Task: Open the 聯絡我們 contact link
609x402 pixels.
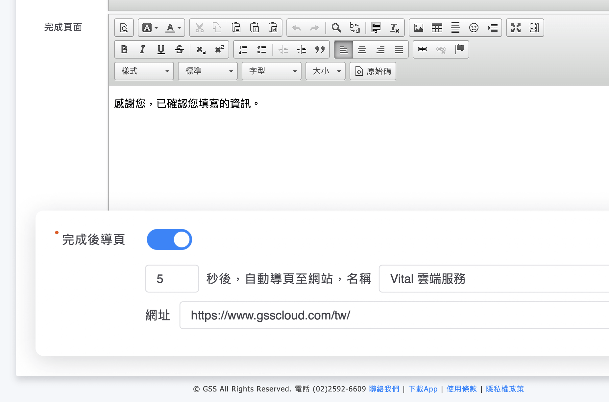Action: (384, 389)
